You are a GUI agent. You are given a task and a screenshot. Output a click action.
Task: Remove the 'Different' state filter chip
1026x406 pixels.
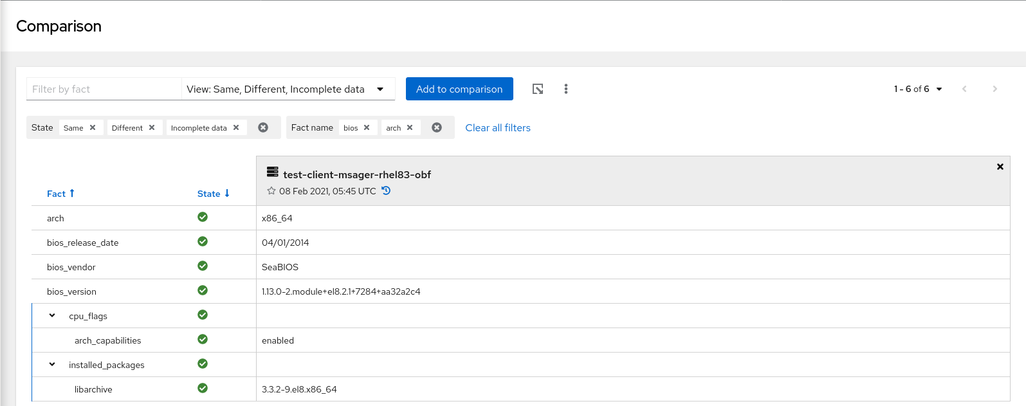coord(152,127)
